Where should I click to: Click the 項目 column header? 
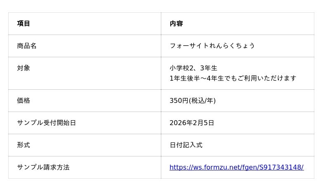pos(24,23)
